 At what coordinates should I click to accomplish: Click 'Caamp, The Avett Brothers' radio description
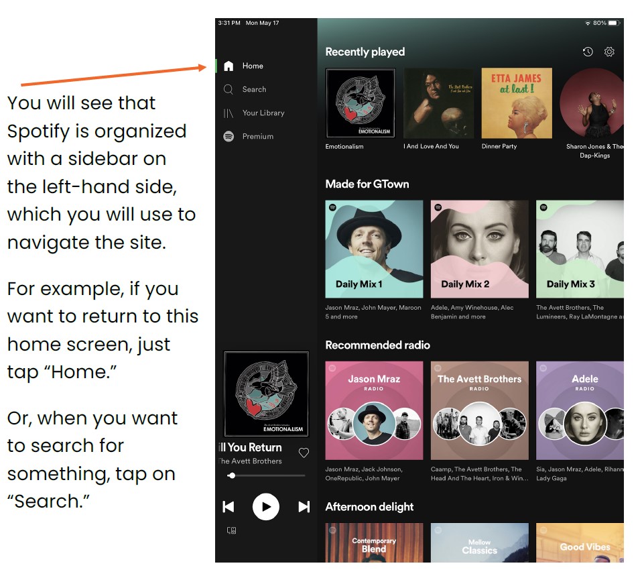[x=479, y=474]
